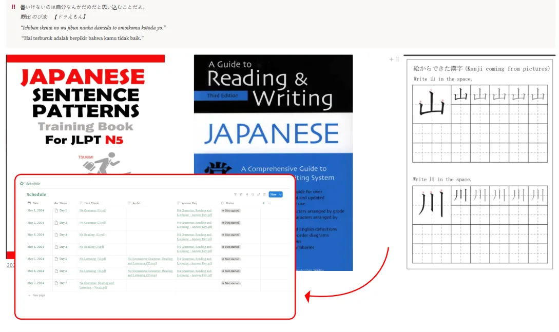Open the Day 4 Answer Key.pdf link
This screenshot has height=332, width=559.
(x=195, y=249)
